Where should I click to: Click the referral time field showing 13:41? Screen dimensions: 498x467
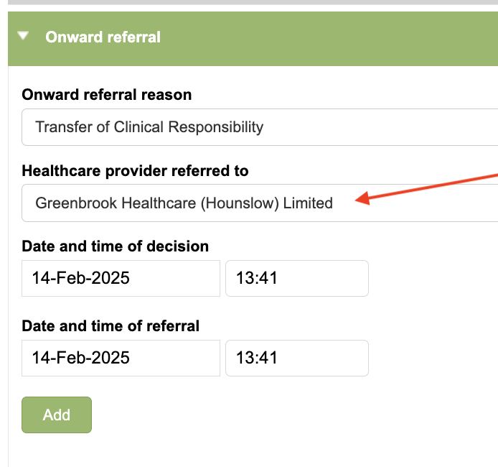[296, 358]
